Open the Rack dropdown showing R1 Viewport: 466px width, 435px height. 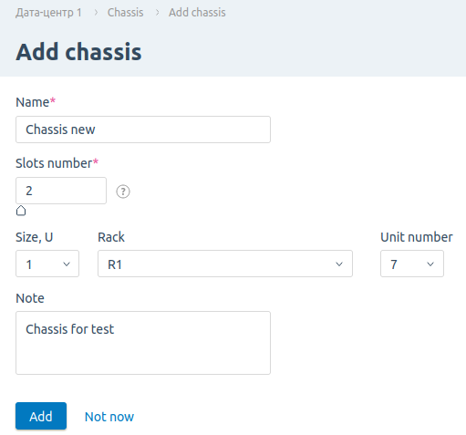(x=225, y=264)
